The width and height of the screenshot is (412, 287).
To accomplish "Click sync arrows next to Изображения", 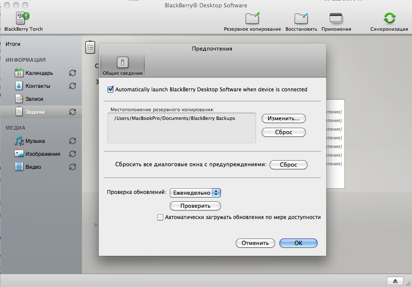I will coord(72,154).
